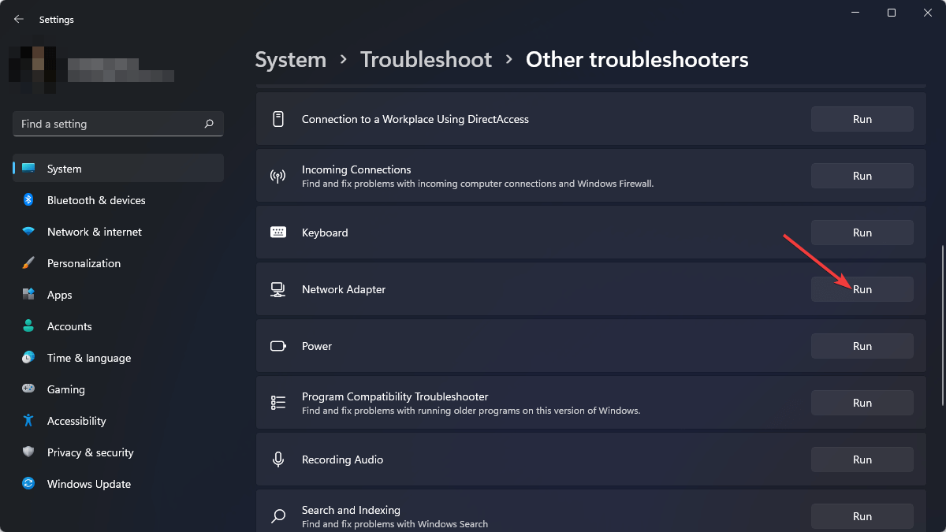
Task: Click the Program Compatibility Troubleshooter icon
Action: tap(277, 403)
